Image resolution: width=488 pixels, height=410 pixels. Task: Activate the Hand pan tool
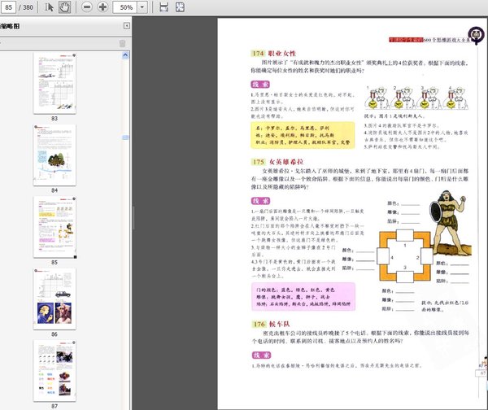(x=63, y=7)
